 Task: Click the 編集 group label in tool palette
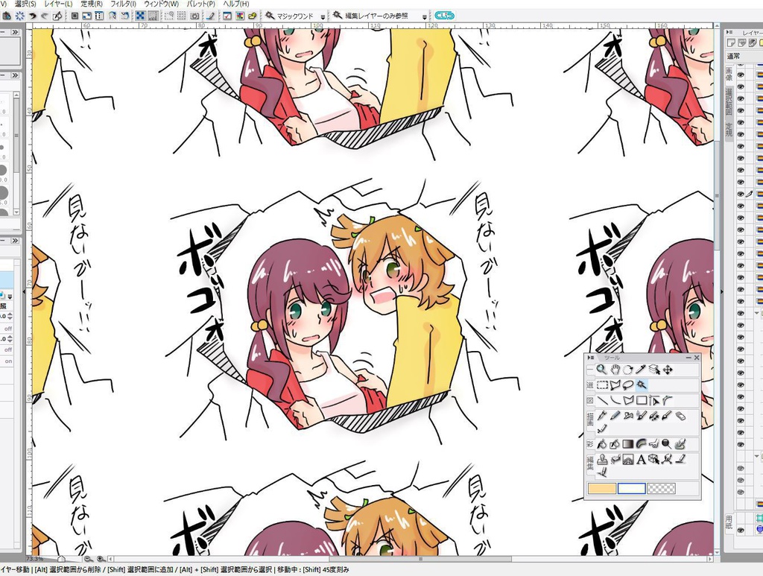590,463
